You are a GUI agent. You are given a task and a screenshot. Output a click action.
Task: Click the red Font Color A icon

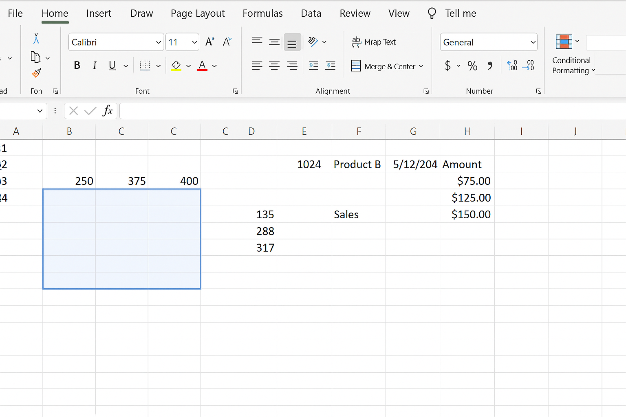[x=202, y=66]
